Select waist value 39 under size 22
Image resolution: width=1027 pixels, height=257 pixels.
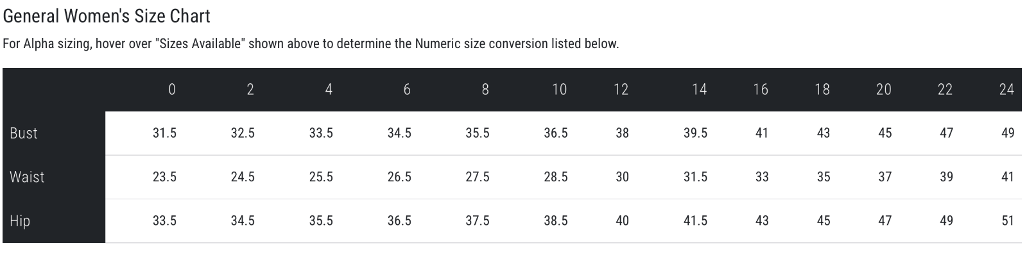(946, 177)
